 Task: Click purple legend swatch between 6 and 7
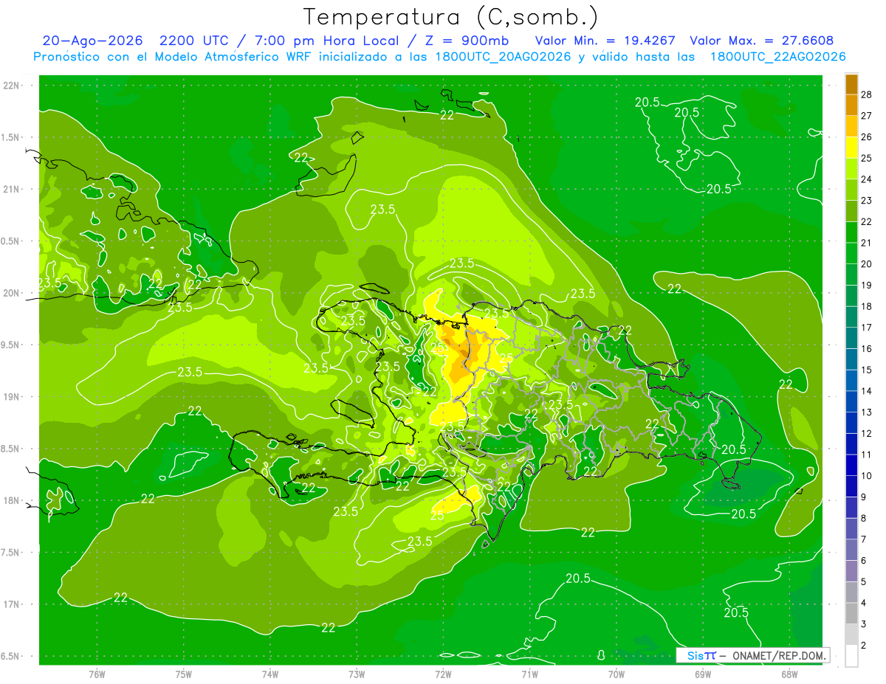pyautogui.click(x=851, y=550)
